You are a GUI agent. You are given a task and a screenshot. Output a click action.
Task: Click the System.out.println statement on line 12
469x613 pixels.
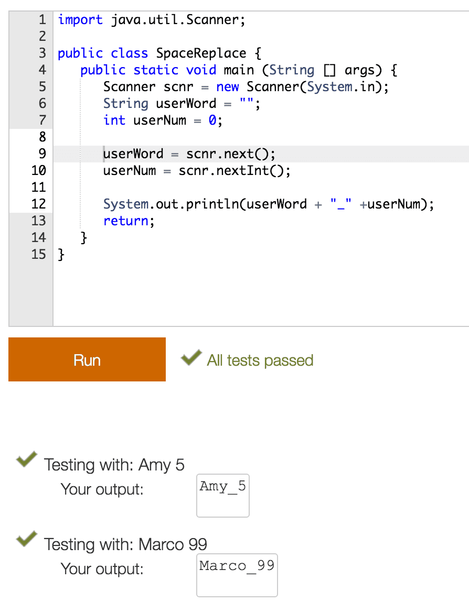point(268,204)
